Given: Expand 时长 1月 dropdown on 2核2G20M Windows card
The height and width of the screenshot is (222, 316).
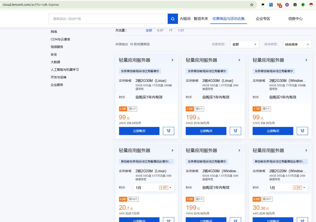Looking at the screenshot, I should click(x=288, y=188).
